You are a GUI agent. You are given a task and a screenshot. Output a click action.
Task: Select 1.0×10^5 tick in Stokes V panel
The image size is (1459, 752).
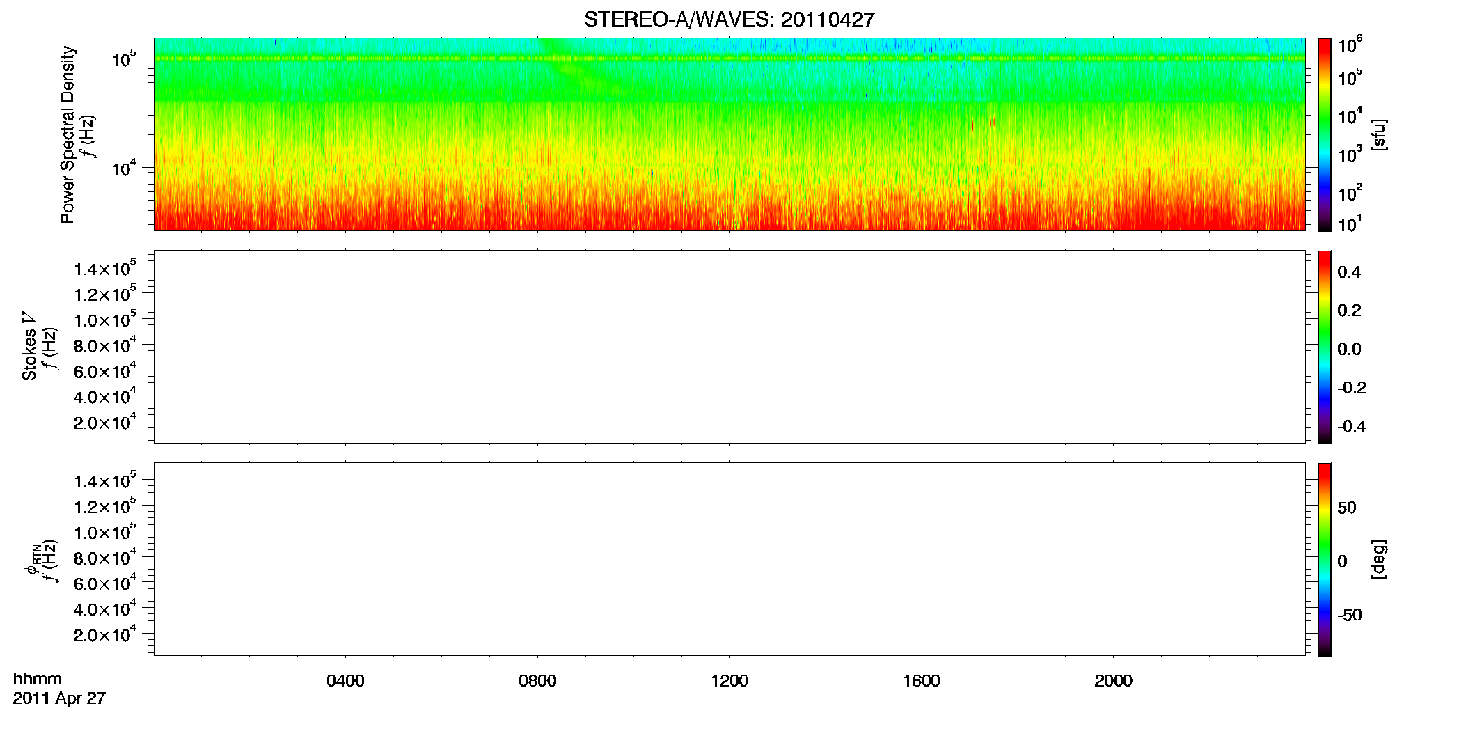pos(104,319)
